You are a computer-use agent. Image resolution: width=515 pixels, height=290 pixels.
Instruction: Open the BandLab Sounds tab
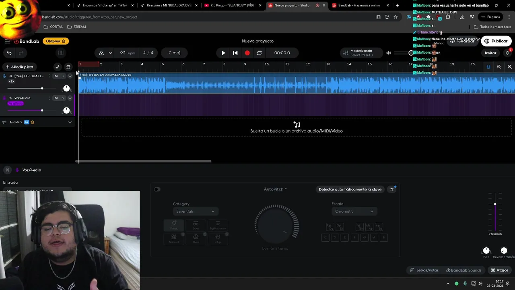[x=463, y=270]
